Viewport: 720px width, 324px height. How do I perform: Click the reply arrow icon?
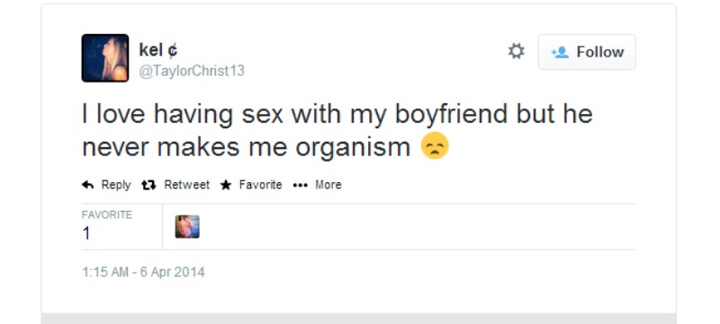[87, 185]
